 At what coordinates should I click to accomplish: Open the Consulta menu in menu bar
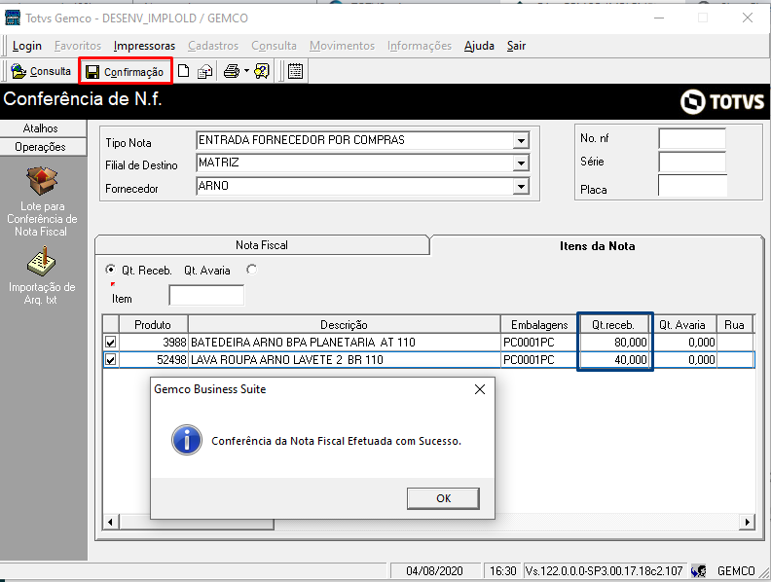pyautogui.click(x=274, y=46)
